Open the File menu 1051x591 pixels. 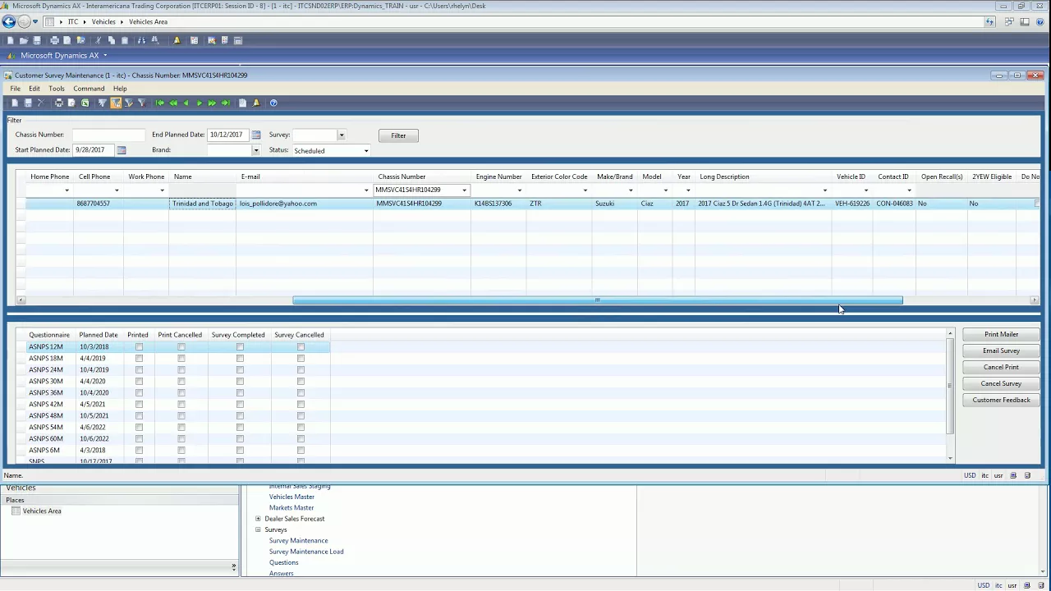[15, 89]
